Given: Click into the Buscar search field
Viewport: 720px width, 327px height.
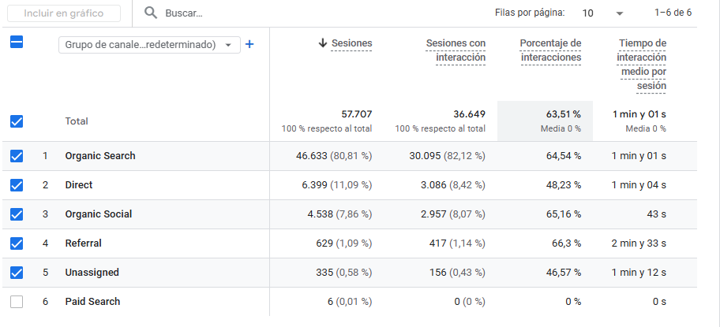Looking at the screenshot, I should coord(237,13).
